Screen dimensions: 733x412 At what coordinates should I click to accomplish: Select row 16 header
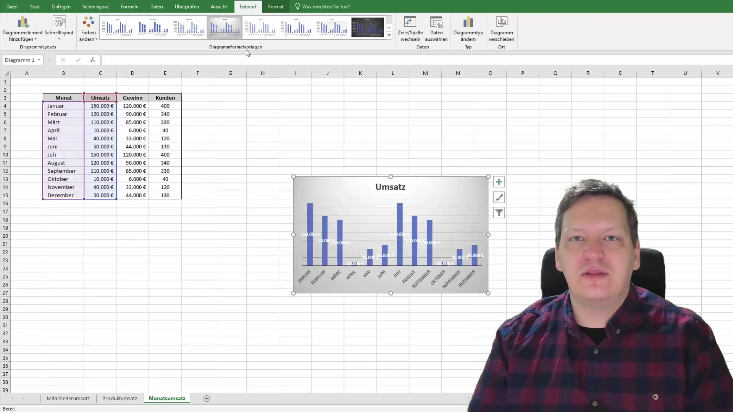(x=5, y=203)
